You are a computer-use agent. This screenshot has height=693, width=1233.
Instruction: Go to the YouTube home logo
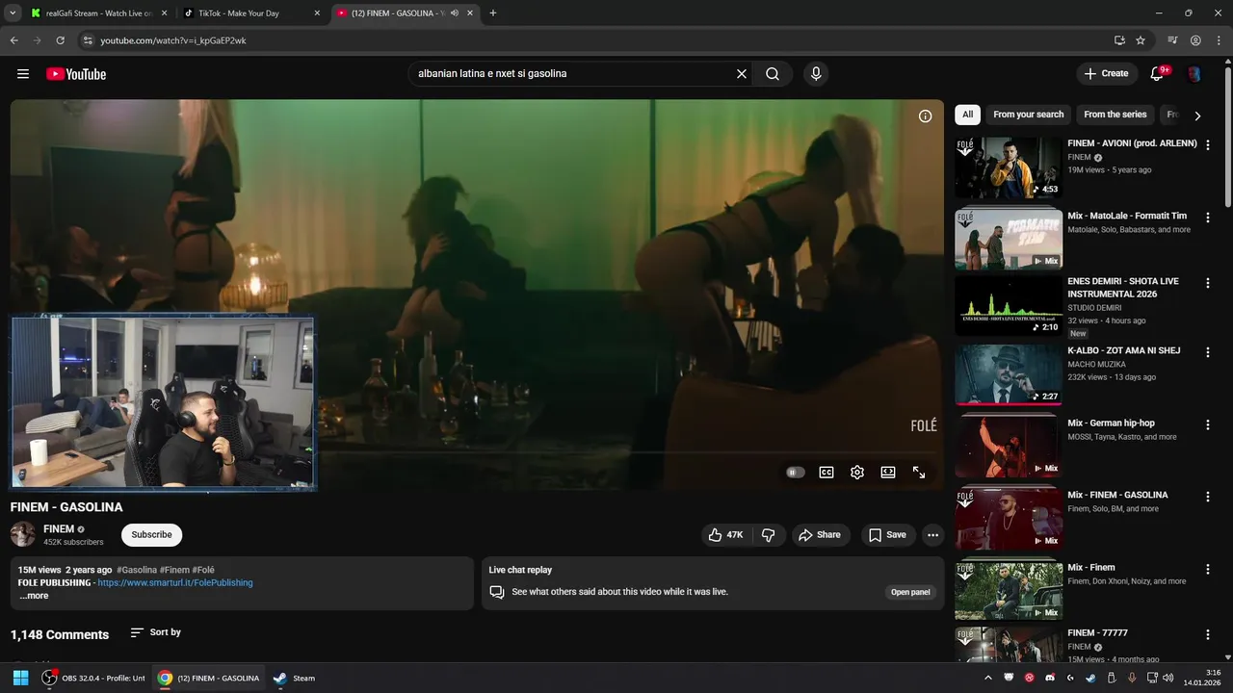[x=76, y=74]
